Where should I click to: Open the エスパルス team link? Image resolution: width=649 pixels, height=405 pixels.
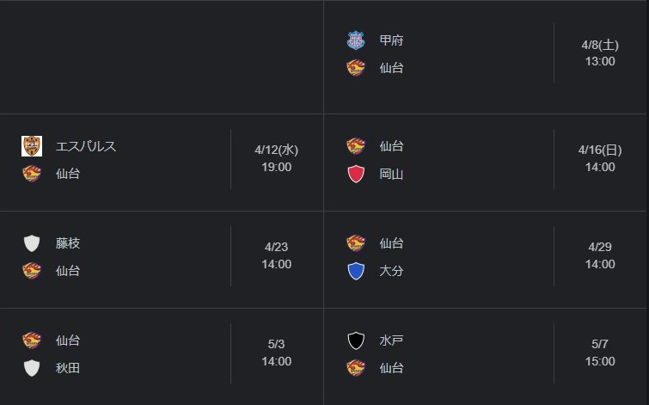pos(86,146)
